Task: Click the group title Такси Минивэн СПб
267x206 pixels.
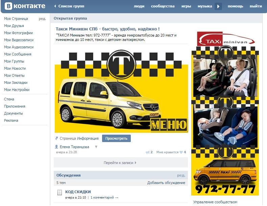Action: [107, 29]
